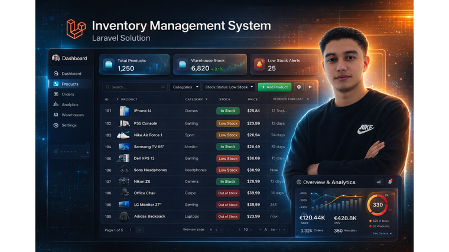Click the Dell XPS 13 image
449x252 pixels.
(123, 158)
